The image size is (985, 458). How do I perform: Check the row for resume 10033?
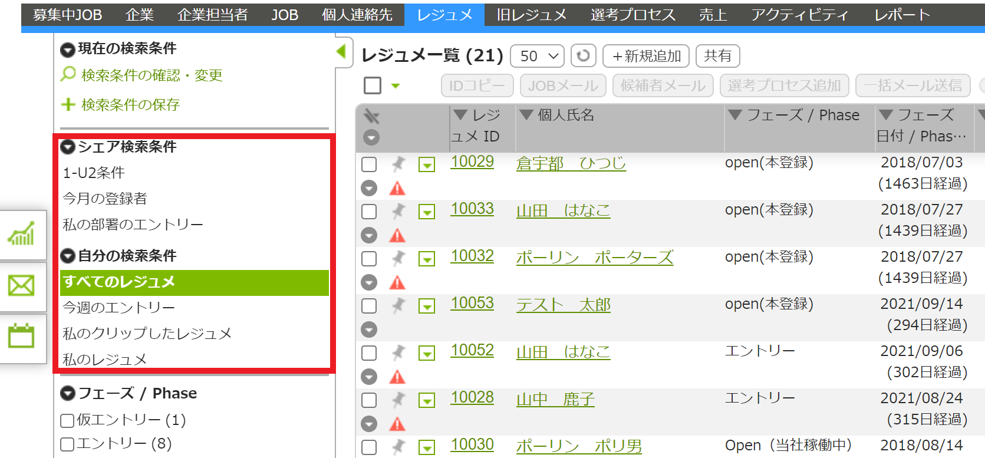(x=369, y=211)
